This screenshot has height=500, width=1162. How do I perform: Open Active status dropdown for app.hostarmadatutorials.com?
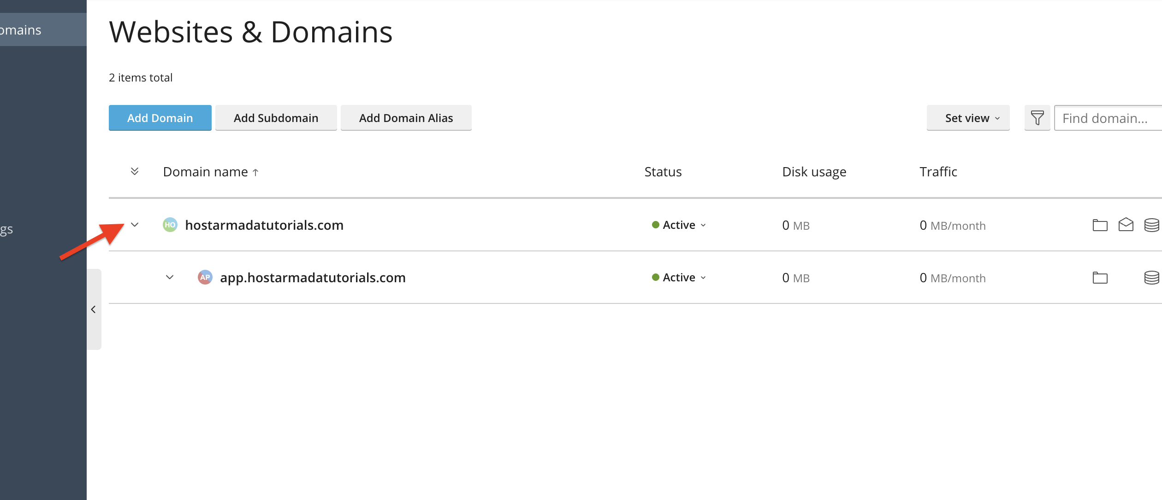[x=679, y=278]
